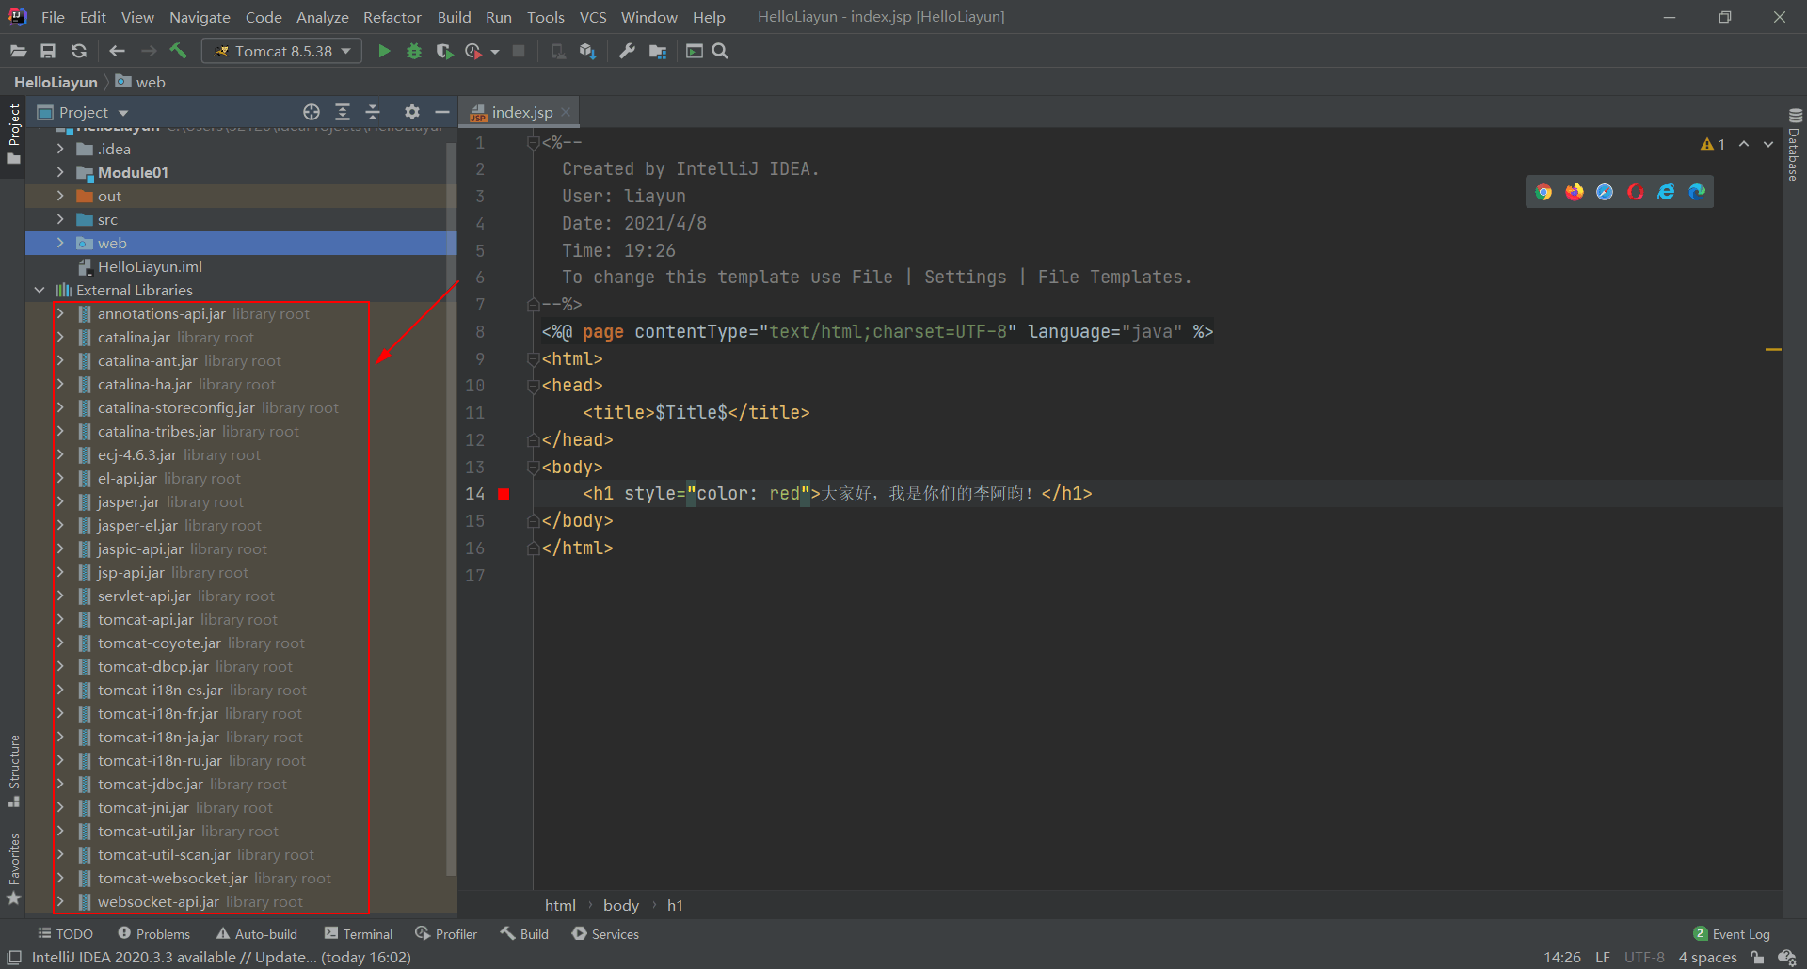Go to next highlighted error arrow

click(x=1768, y=144)
